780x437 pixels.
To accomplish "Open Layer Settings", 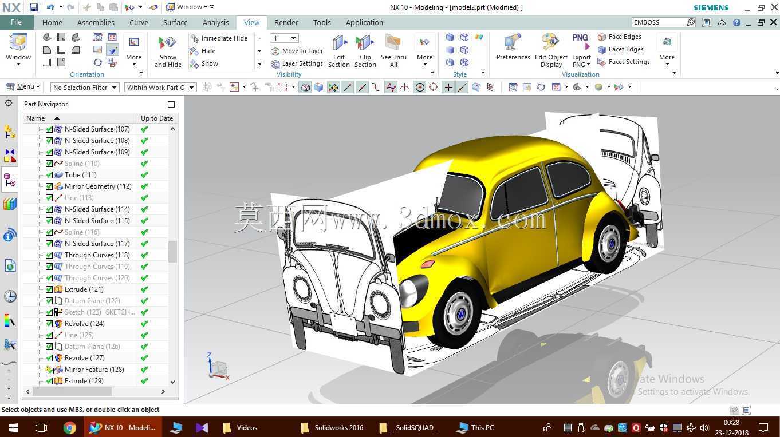I will click(297, 63).
